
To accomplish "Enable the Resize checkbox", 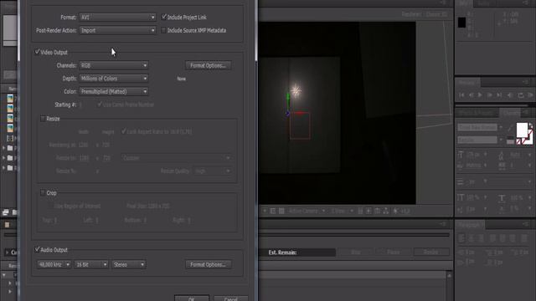I will click(x=43, y=119).
